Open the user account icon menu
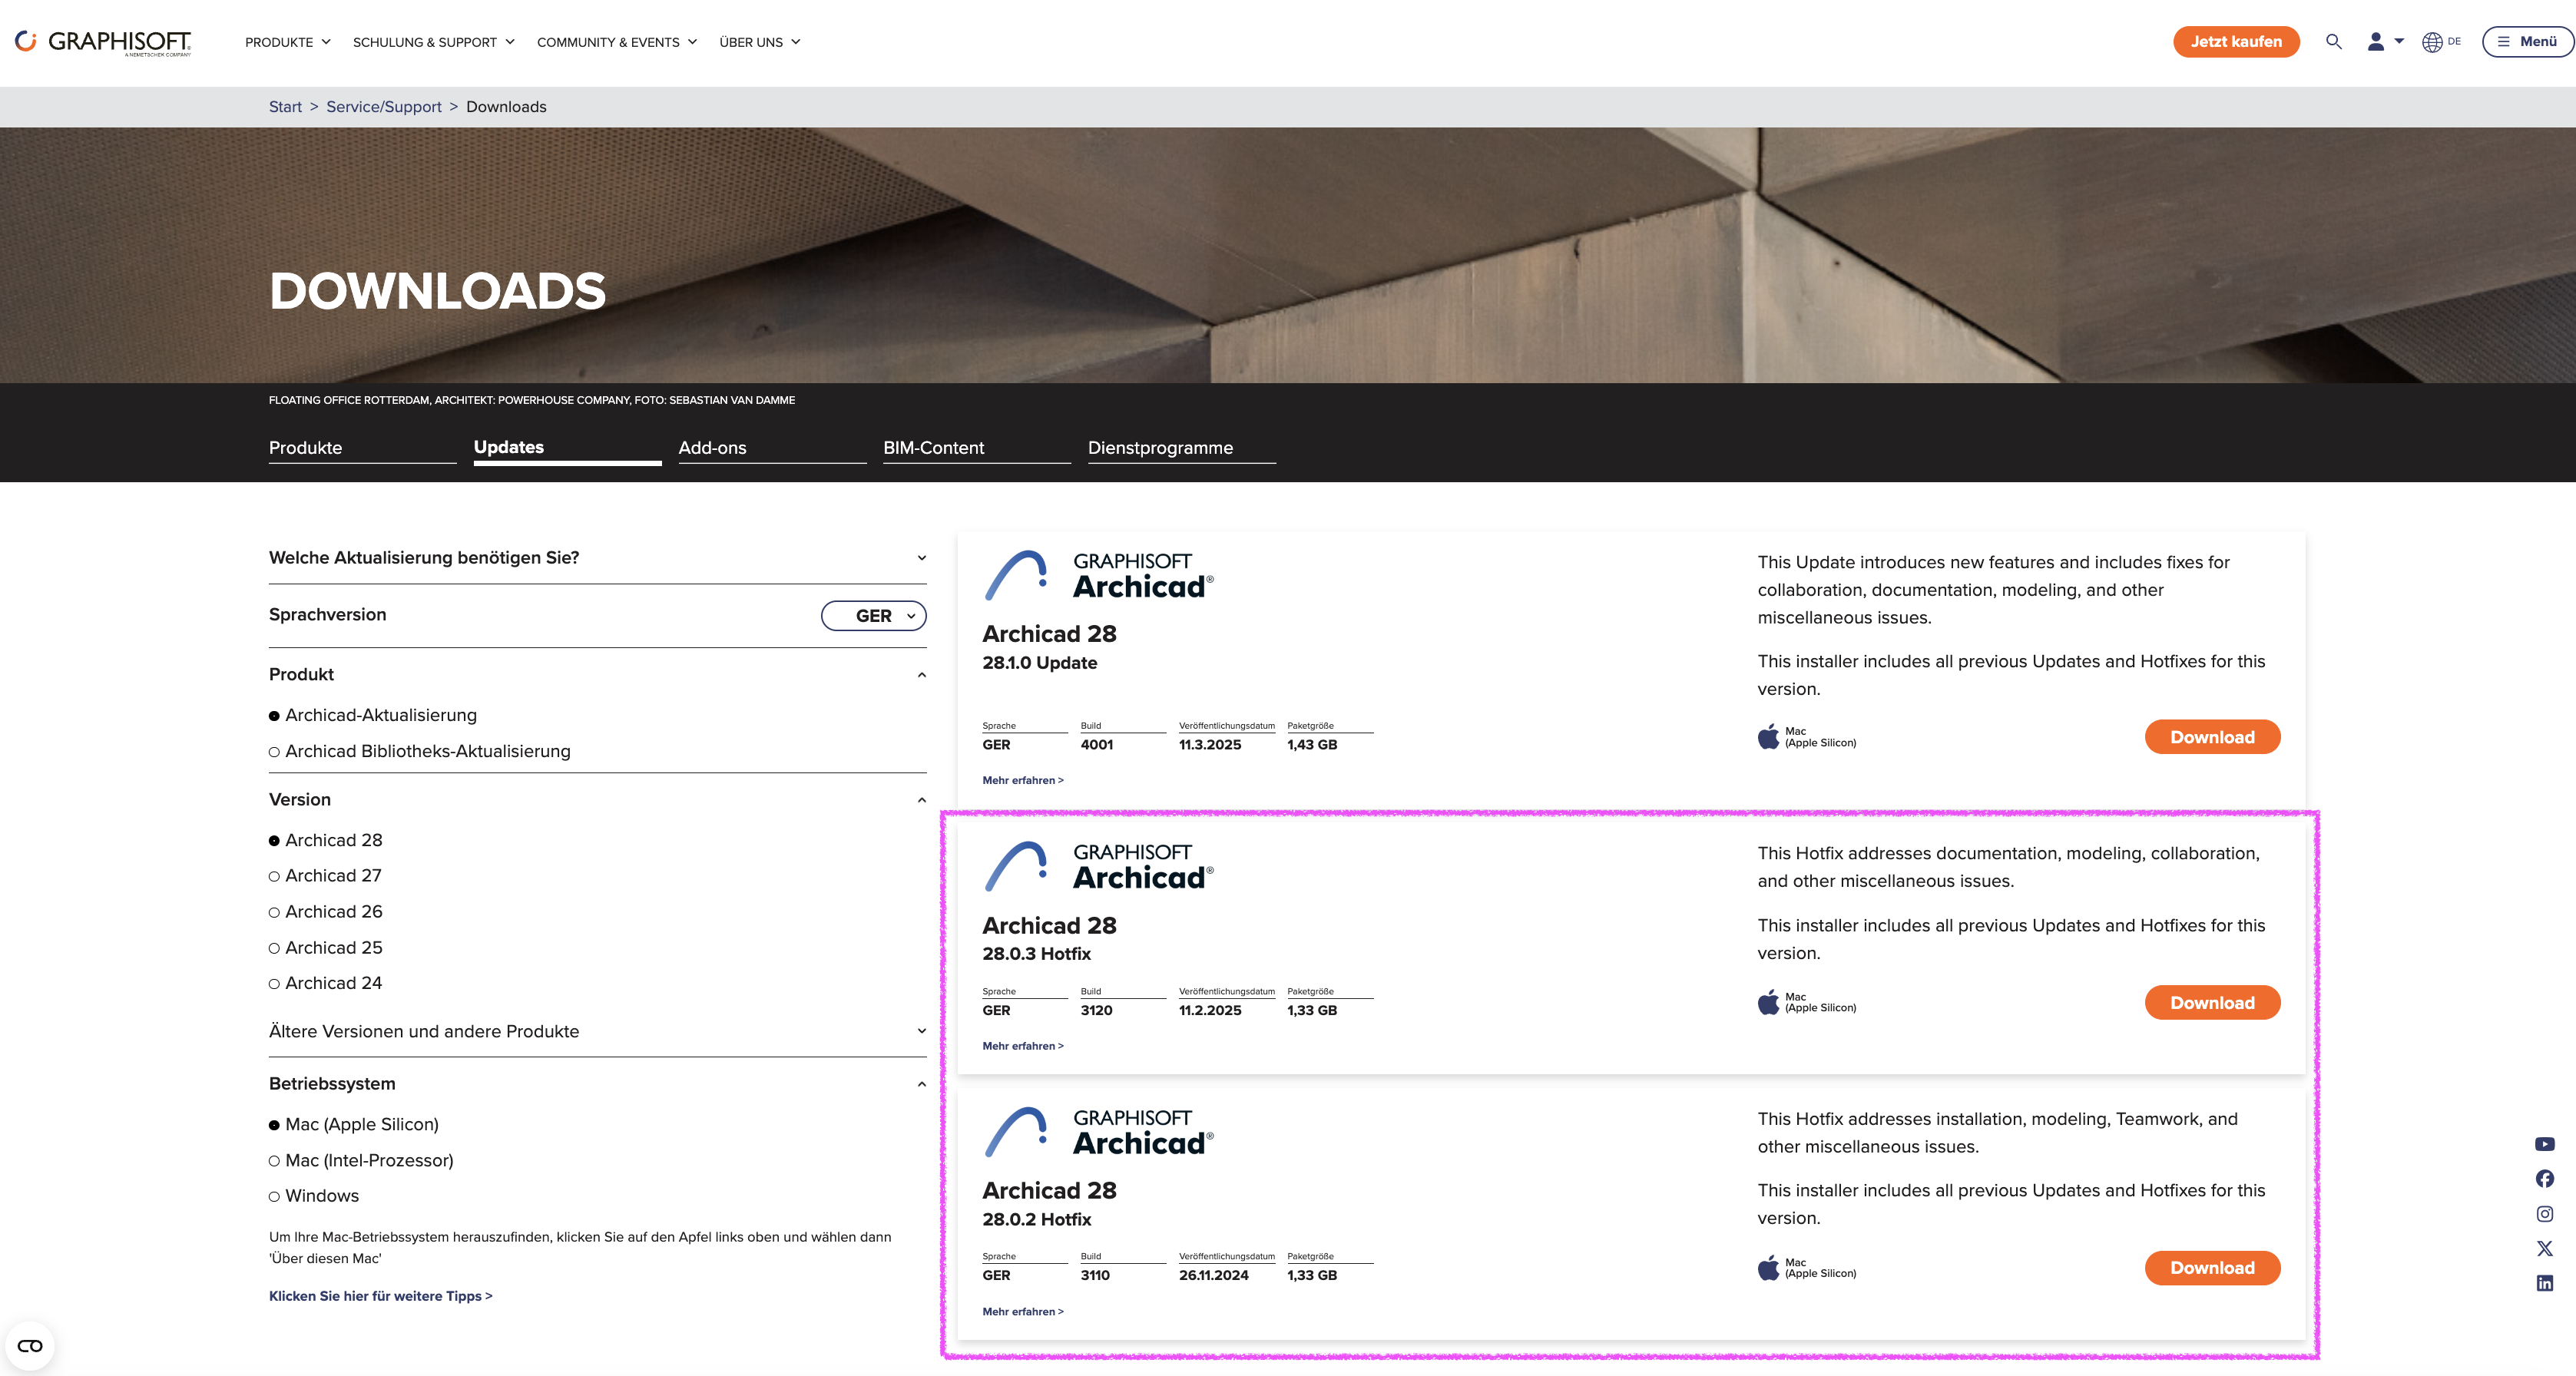 [2385, 42]
